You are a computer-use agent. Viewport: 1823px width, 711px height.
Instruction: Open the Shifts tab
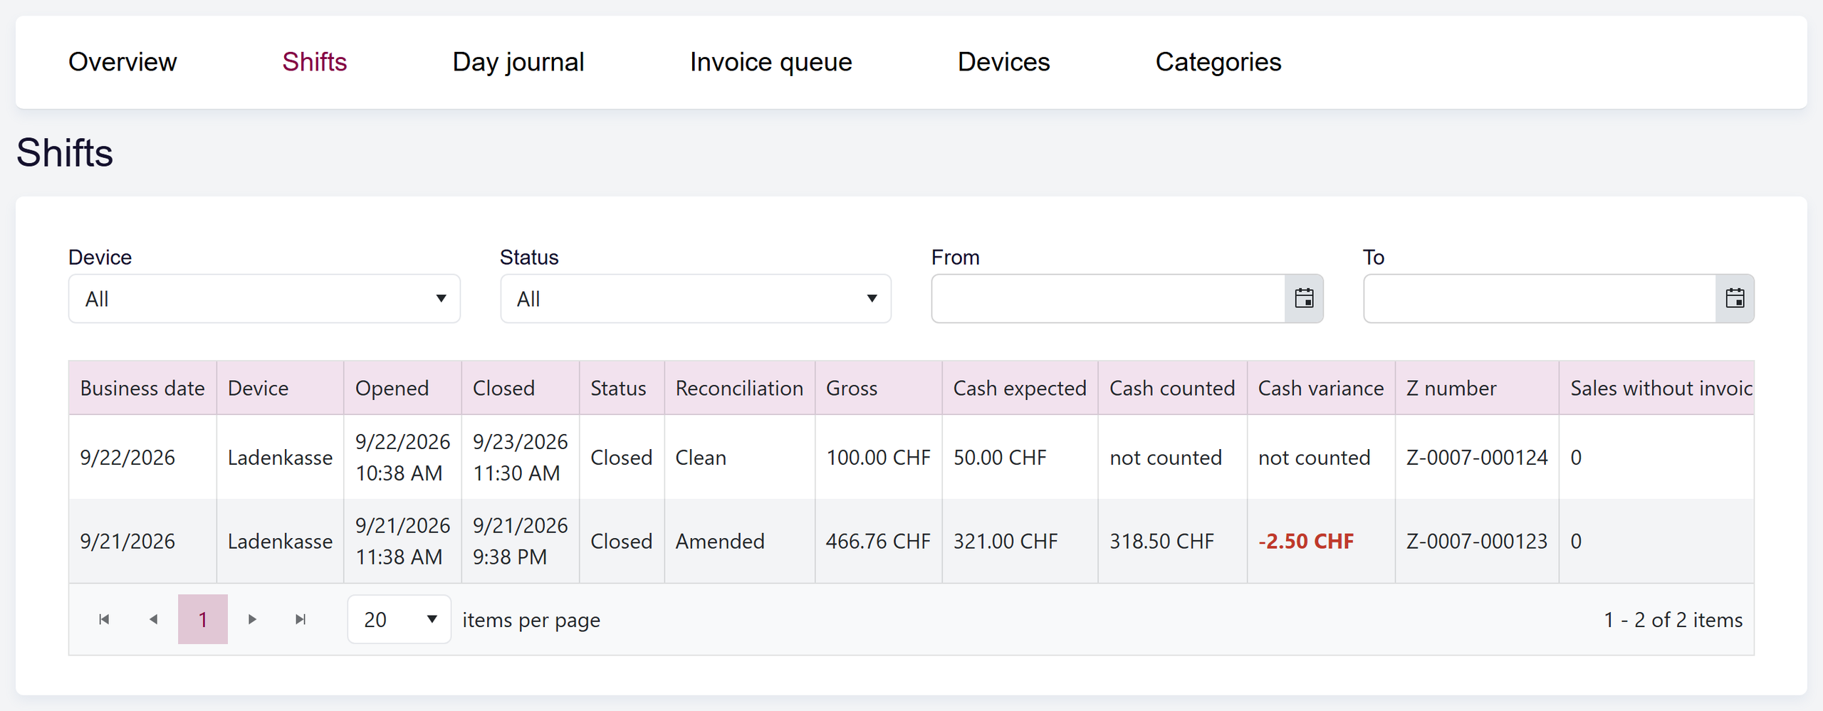tap(315, 62)
